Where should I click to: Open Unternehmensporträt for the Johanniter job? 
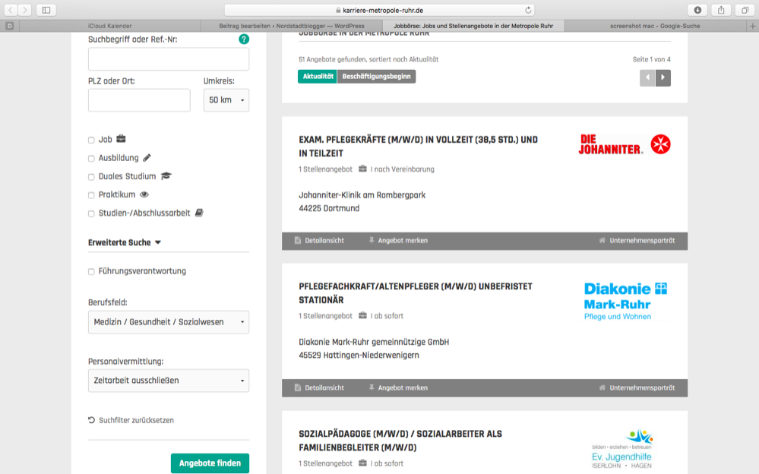pyautogui.click(x=637, y=241)
